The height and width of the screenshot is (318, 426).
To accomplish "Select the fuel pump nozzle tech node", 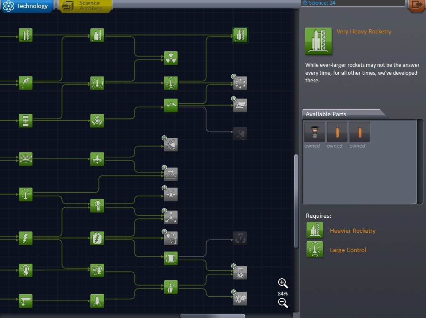I will point(25,83).
